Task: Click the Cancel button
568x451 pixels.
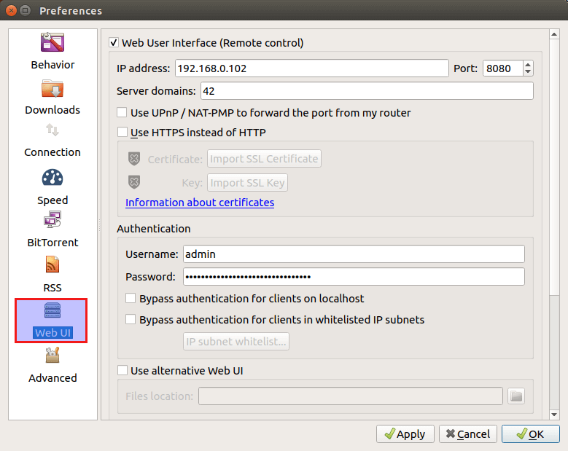Action: [x=467, y=434]
